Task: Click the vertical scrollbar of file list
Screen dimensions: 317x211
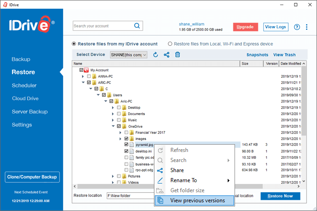Action: tap(304, 101)
